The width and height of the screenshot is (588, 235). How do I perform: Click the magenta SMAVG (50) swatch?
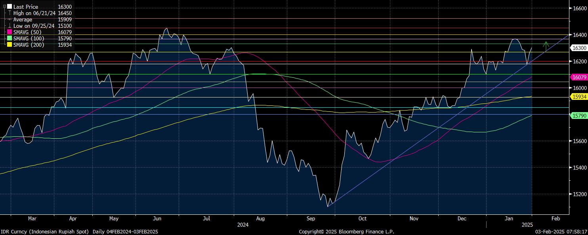pos(10,32)
